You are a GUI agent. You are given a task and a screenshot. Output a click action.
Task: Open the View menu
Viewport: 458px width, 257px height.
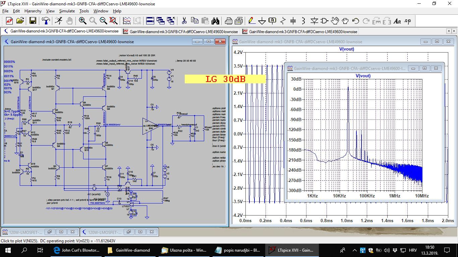tap(50, 11)
